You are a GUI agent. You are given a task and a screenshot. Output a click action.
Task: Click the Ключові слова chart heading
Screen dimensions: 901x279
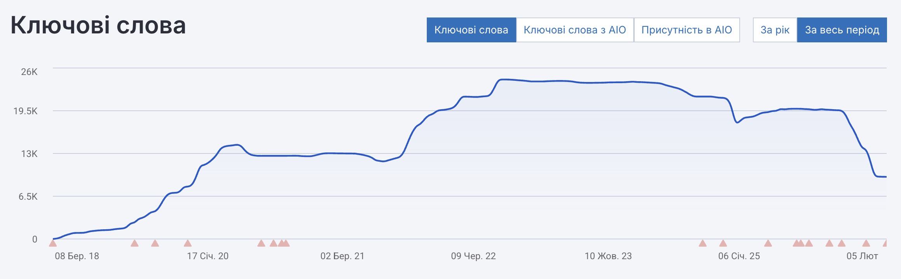coord(98,26)
